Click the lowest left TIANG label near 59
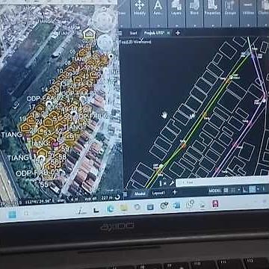 click(18, 158)
